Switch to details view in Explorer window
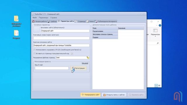The image size is (187, 105). pyautogui.click(x=156, y=85)
